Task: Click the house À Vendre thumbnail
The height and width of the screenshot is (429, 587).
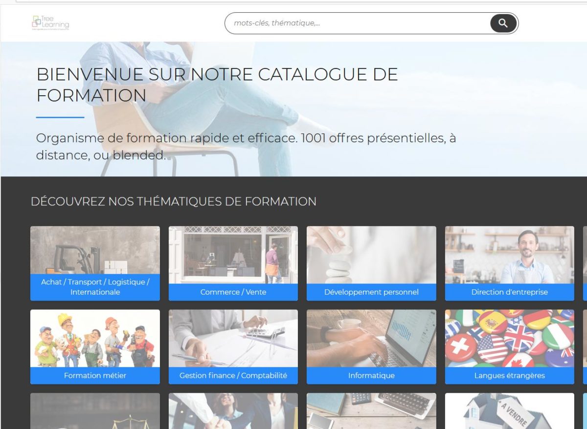Action: 509,411
